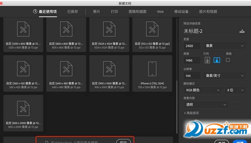Open the RGB 颜色 color mode dropdown
Screen dimensions: 251x143
(x=202, y=90)
